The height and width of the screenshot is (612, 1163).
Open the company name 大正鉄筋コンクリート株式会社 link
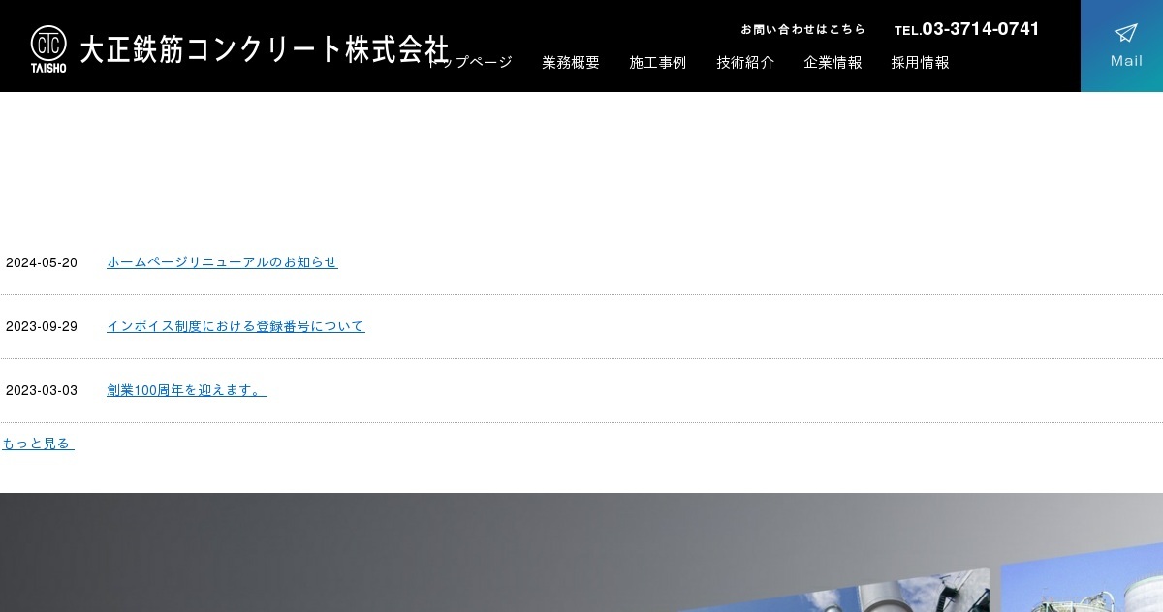(264, 49)
